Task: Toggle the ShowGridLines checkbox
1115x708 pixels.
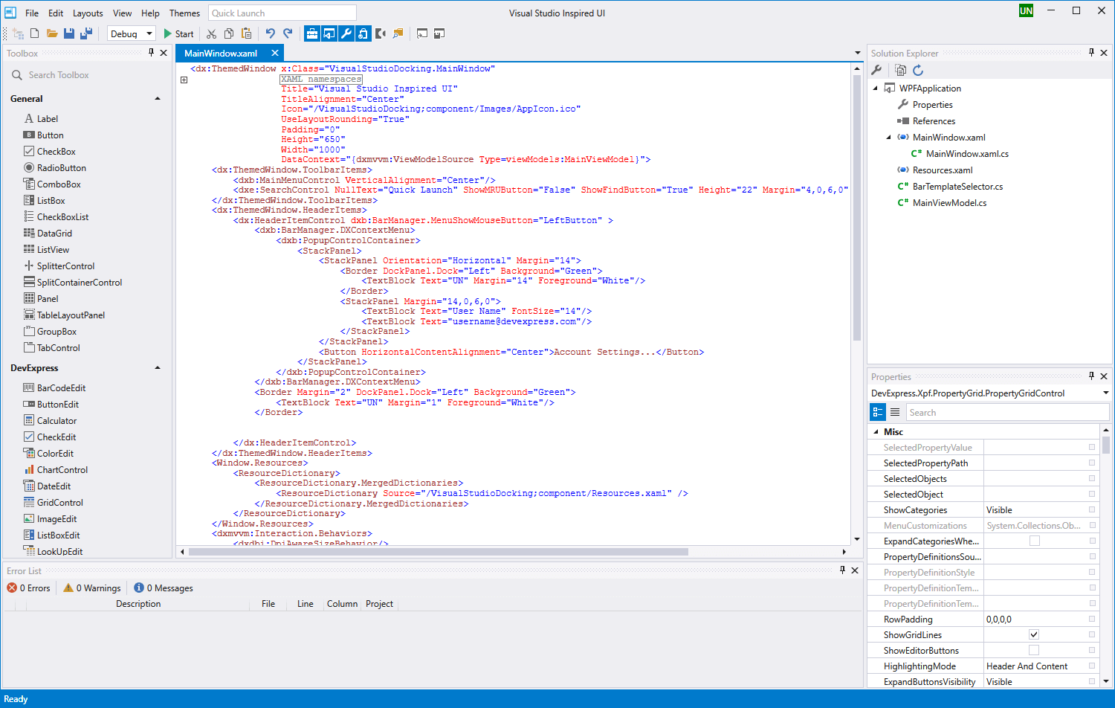Action: [x=1033, y=634]
